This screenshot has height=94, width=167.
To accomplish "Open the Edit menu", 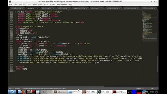I will pos(15,4).
